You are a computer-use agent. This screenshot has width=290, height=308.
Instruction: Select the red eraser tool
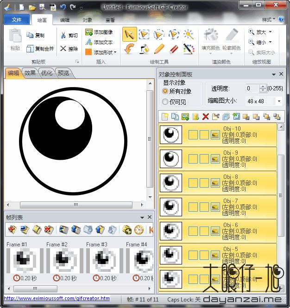pyautogui.click(x=174, y=49)
